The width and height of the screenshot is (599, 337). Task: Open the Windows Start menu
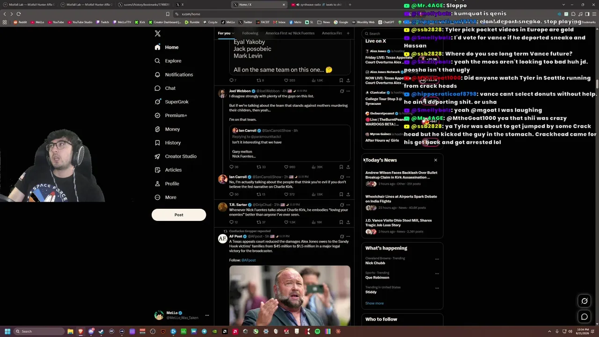coord(7,331)
